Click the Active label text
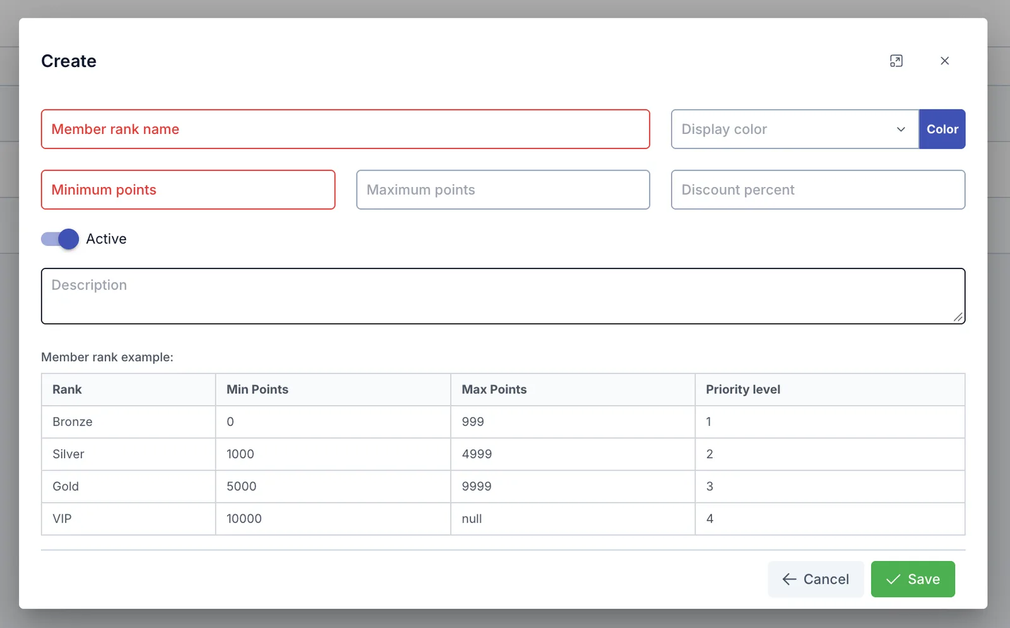Image resolution: width=1010 pixels, height=628 pixels. coord(106,239)
